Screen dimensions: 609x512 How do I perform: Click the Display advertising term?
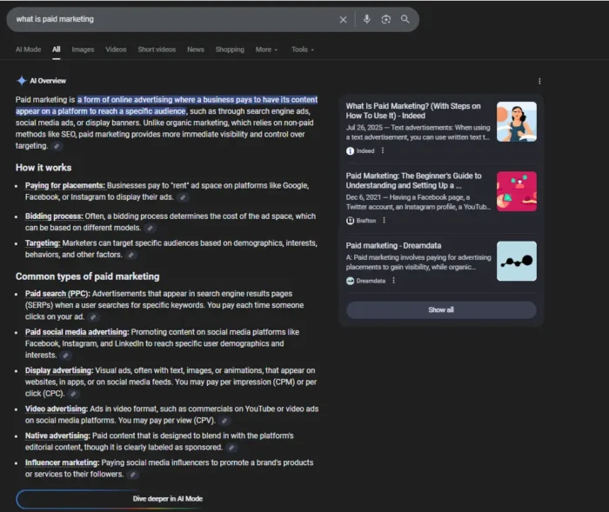[59, 370]
